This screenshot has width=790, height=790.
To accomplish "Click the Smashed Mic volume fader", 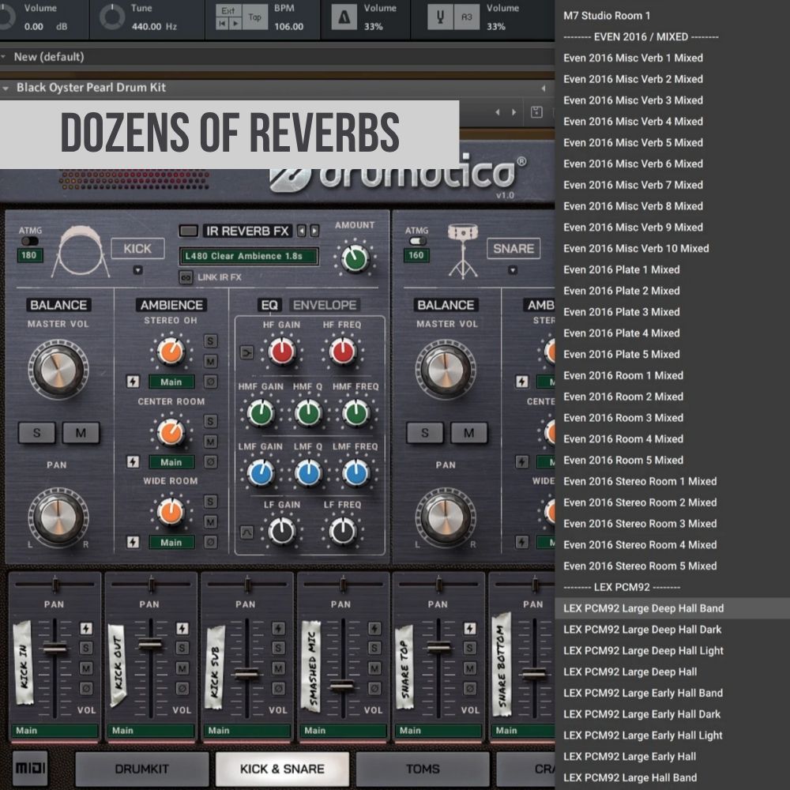I will tap(342, 687).
